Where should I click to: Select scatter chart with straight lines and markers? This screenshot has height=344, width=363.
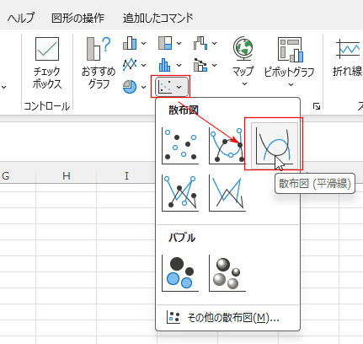180,193
